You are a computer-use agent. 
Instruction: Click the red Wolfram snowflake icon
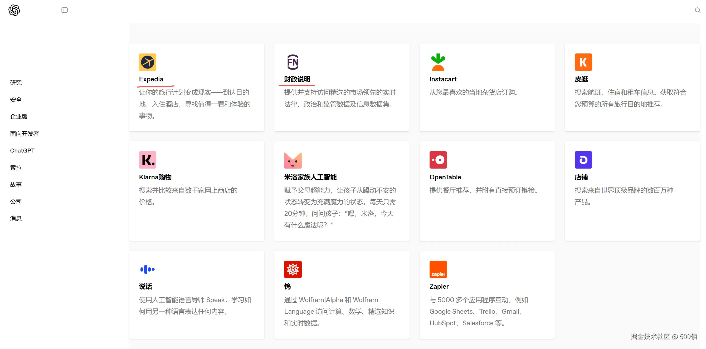click(293, 269)
